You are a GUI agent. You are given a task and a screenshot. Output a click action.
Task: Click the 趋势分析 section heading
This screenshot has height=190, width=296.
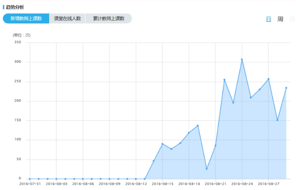pos(15,7)
